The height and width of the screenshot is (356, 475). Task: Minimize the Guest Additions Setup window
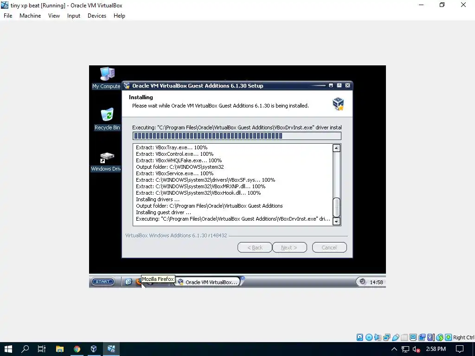331,85
